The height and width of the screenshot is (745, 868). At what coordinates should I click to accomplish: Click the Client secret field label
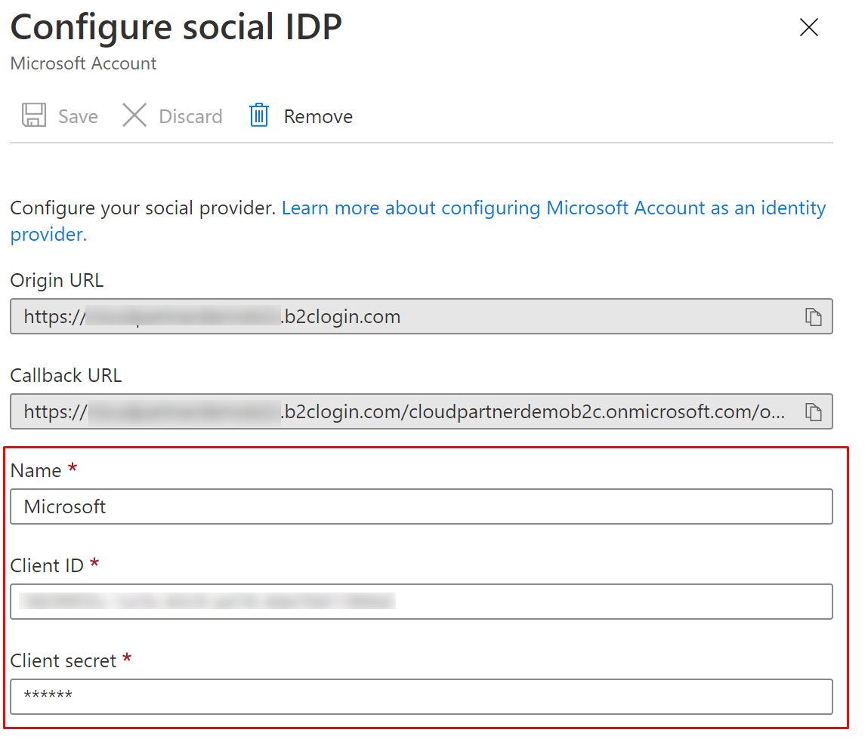click(63, 660)
